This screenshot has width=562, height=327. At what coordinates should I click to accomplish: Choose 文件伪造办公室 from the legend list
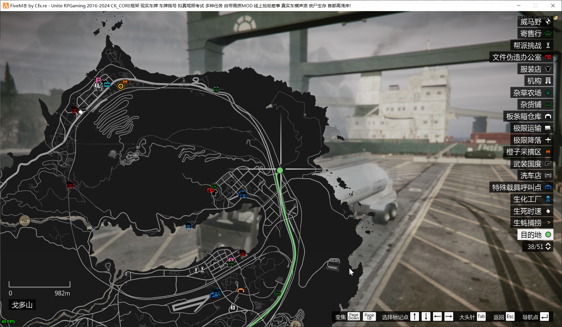(521, 57)
